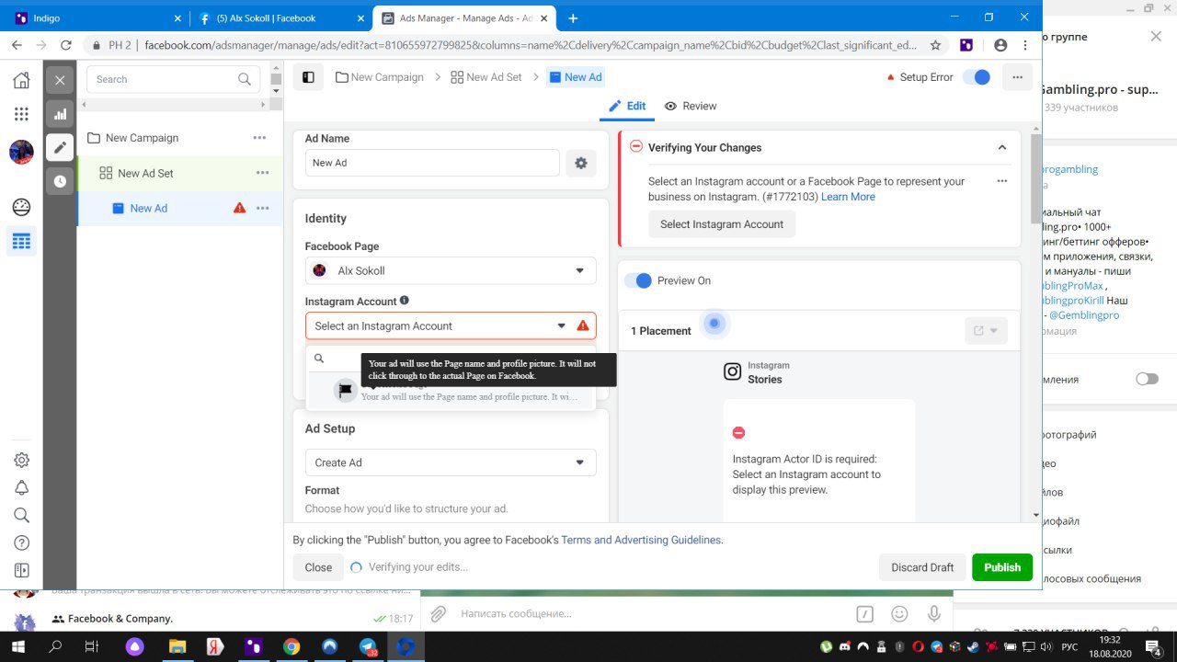Click the Instagram Account info icon
Screen dimensions: 1177x662
405,301
